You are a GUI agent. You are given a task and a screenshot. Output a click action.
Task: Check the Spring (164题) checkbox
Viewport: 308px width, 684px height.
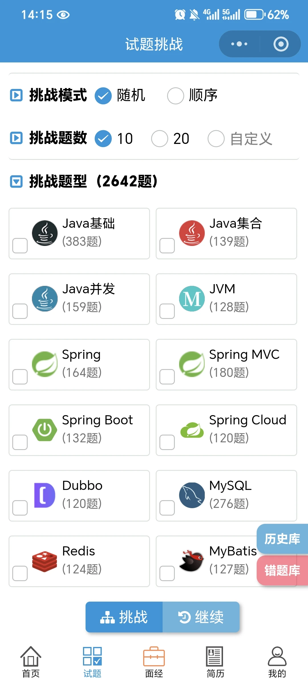20,377
